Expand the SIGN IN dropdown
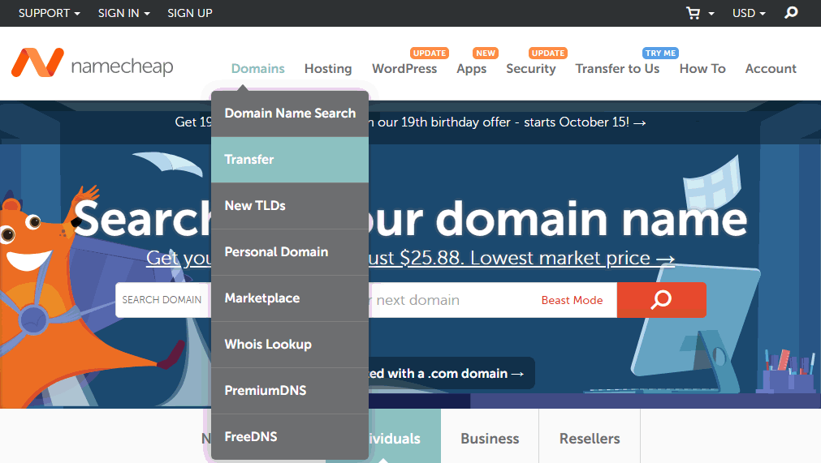The width and height of the screenshot is (821, 463). [x=124, y=13]
